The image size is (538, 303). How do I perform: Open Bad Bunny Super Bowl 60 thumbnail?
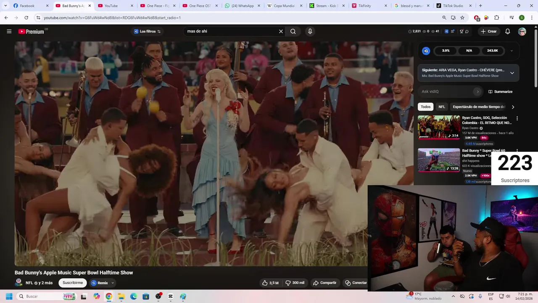coord(439,160)
